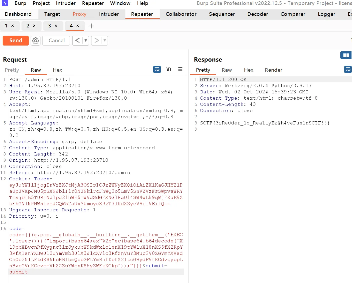Switch to the Comparer tab
This screenshot has width=352, height=283.
pyautogui.click(x=293, y=14)
